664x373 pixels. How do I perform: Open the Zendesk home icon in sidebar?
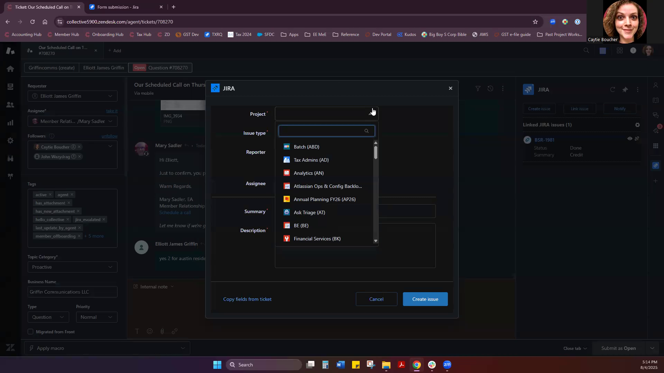click(10, 69)
